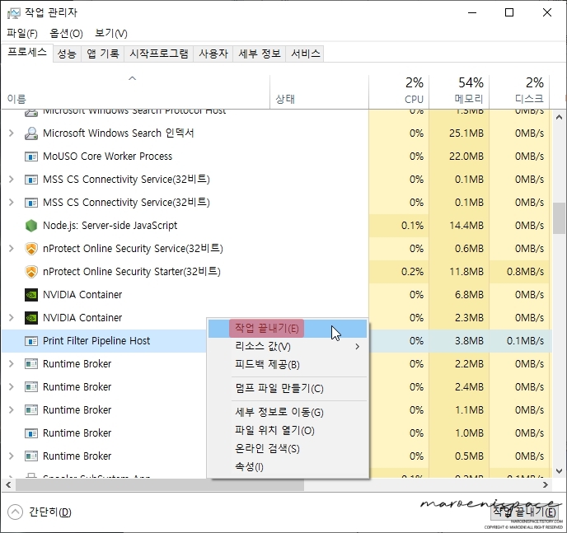Sort processes by 디스크 column header
The width and height of the screenshot is (567, 533).
coord(519,91)
